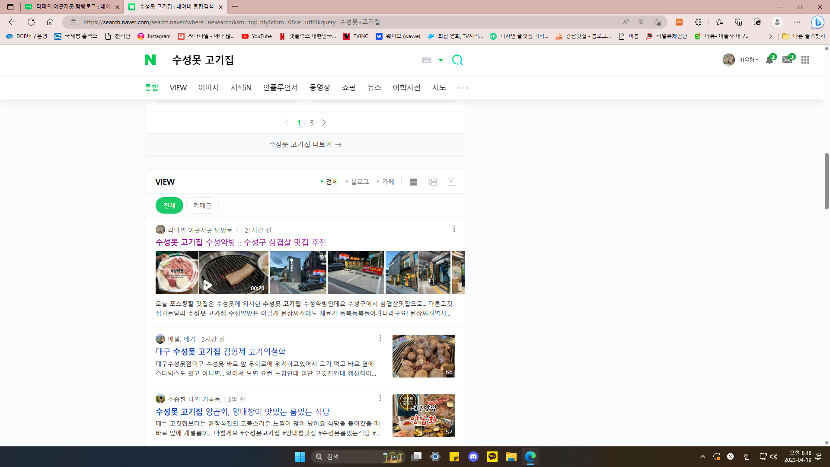Open 매일, 메기 blog name
830x467 pixels.
coord(182,339)
